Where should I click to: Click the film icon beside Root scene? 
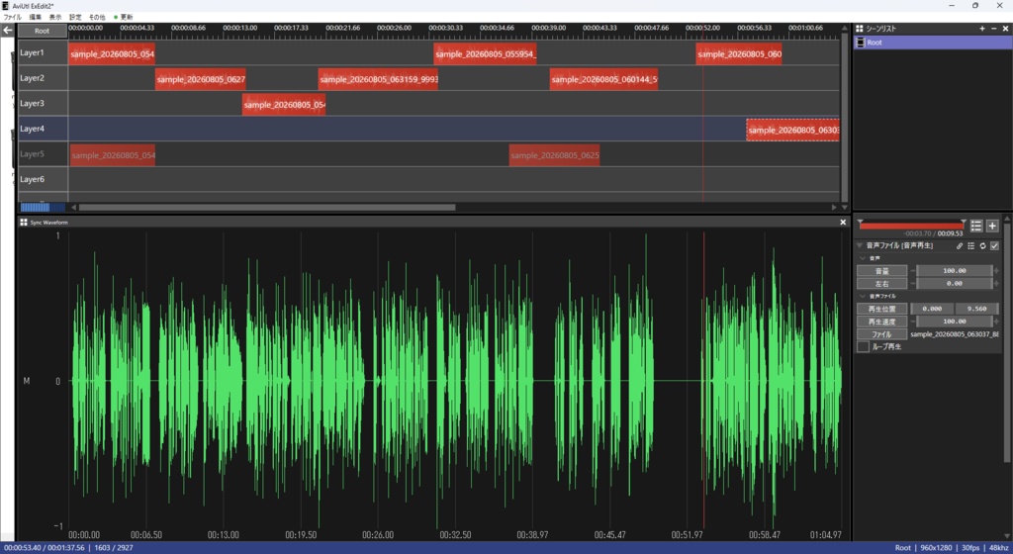pos(860,42)
